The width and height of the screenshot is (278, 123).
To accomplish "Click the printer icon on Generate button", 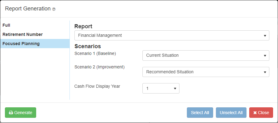I will tap(11, 113).
